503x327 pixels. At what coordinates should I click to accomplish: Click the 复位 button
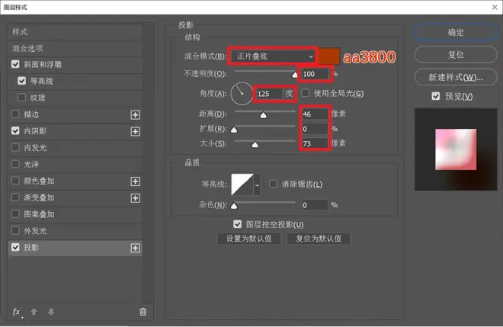click(x=456, y=55)
